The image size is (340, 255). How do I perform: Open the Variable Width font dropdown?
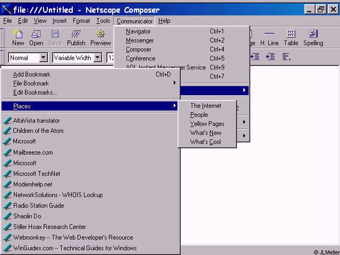98,58
